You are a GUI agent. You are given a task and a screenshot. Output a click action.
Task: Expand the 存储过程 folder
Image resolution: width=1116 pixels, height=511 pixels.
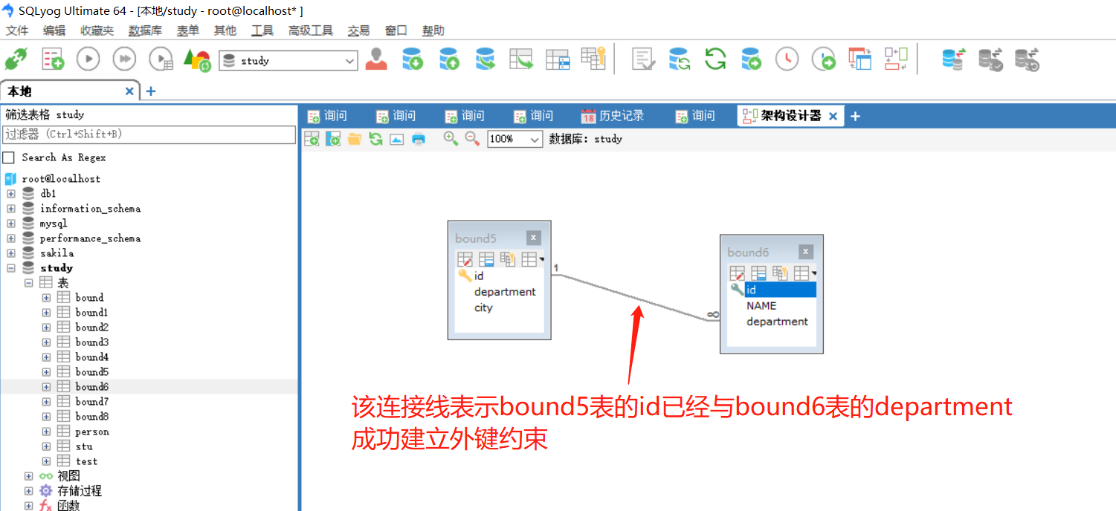[28, 490]
